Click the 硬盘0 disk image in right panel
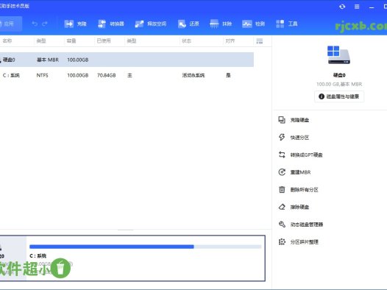 pyautogui.click(x=338, y=54)
